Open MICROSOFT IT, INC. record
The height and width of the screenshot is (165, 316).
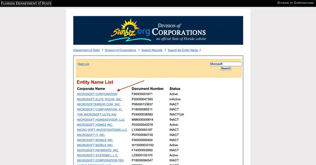click(91, 135)
